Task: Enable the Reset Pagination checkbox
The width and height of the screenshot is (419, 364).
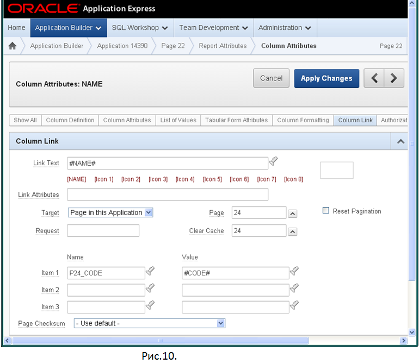Action: pos(326,211)
